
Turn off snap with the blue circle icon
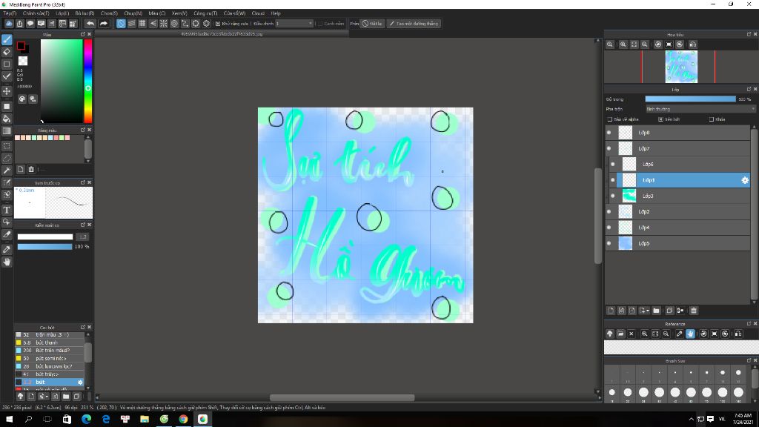pos(121,23)
